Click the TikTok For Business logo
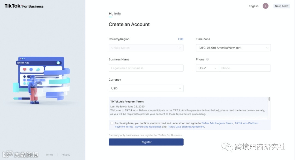 [24, 6]
